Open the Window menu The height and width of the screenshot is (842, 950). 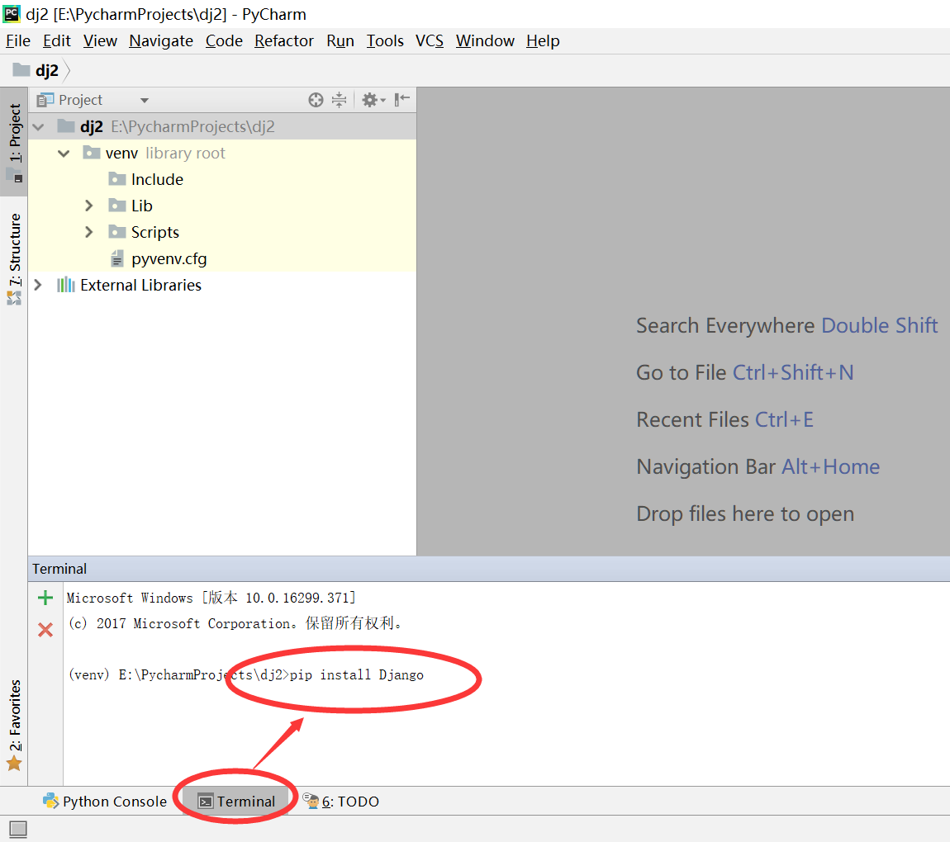click(485, 41)
